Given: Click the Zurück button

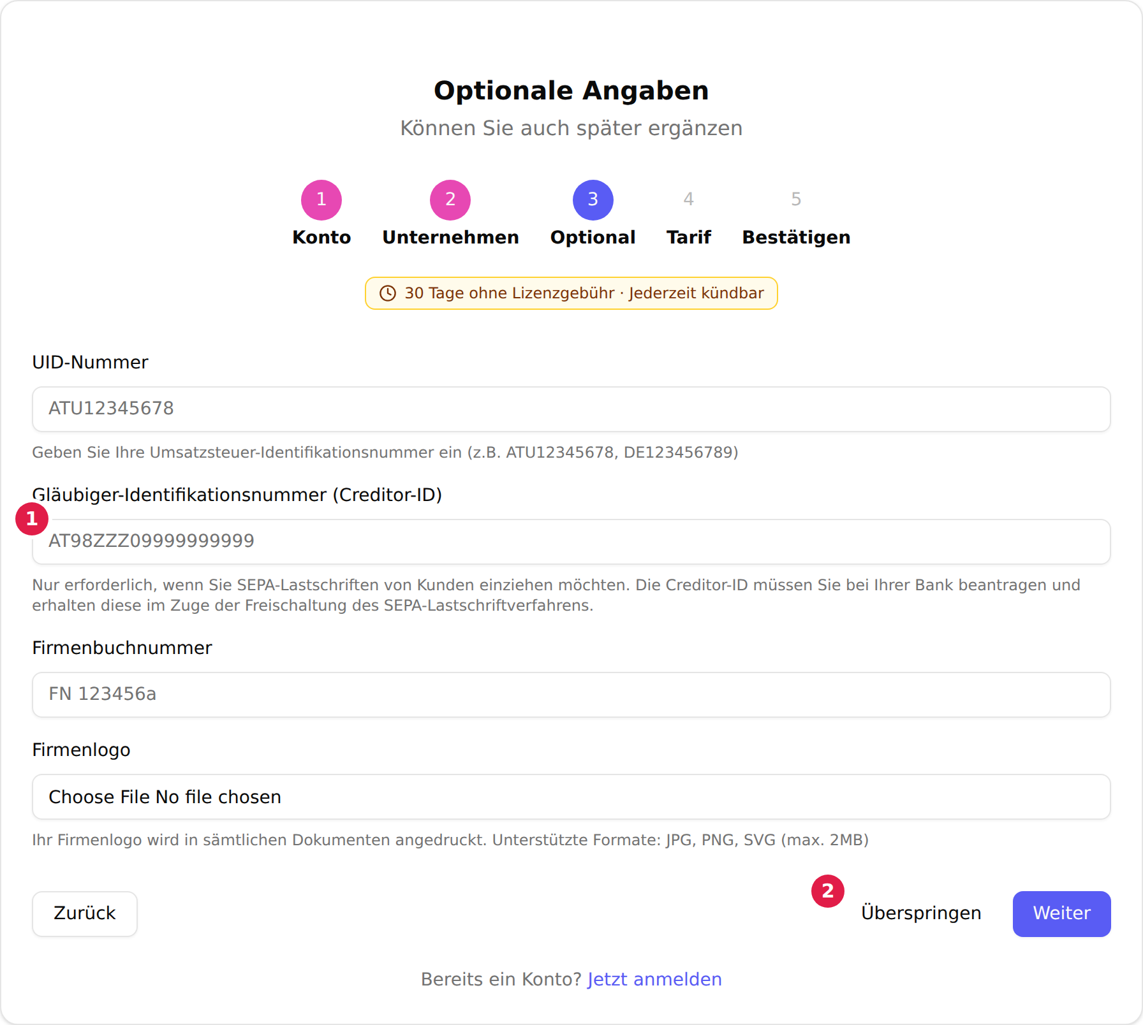Looking at the screenshot, I should coord(85,913).
